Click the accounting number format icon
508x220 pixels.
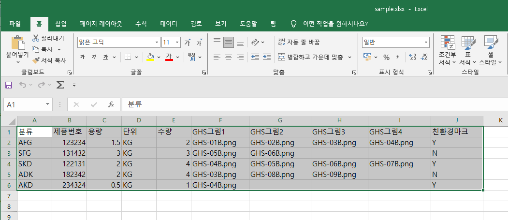pos(367,57)
